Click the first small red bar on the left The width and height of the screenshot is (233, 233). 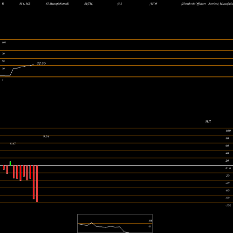(x=4, y=167)
